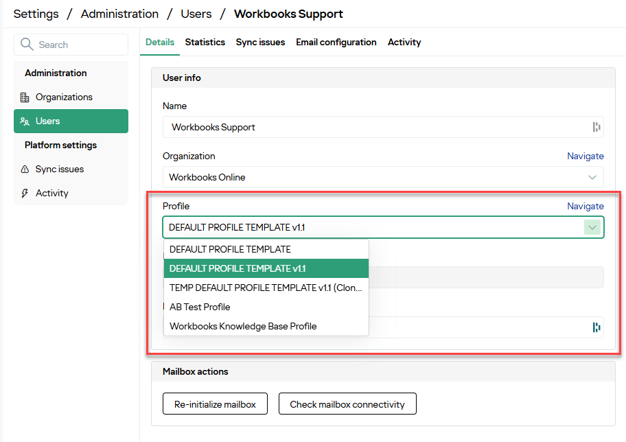Click the User info section header
Screen dimensions: 626x442
pos(383,78)
